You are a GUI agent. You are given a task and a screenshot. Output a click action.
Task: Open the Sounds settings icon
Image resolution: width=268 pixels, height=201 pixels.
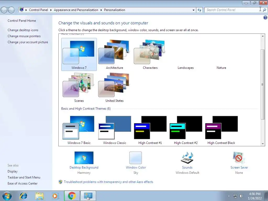tap(187, 158)
